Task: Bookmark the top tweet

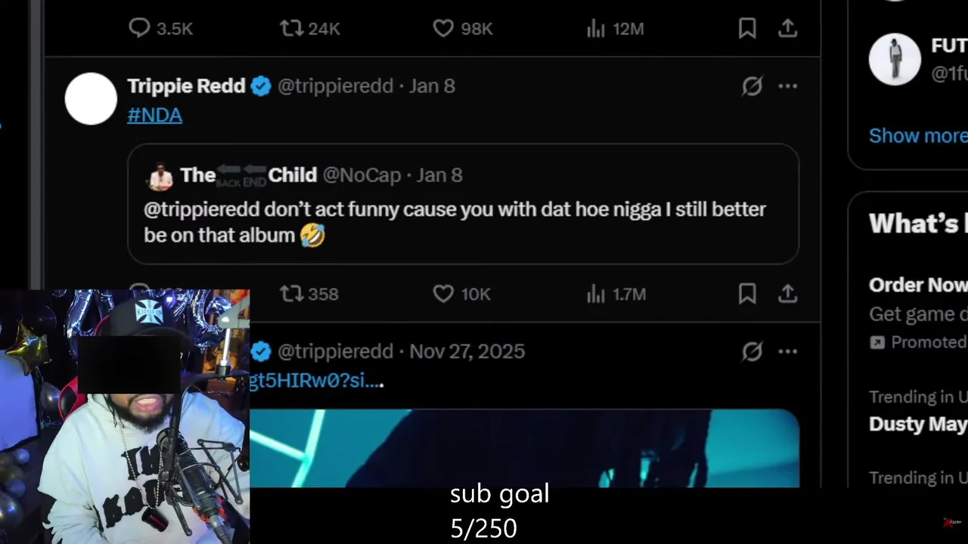Action: [x=747, y=29]
